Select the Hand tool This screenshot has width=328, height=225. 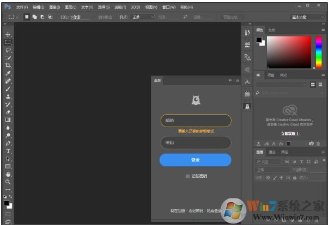[8, 174]
